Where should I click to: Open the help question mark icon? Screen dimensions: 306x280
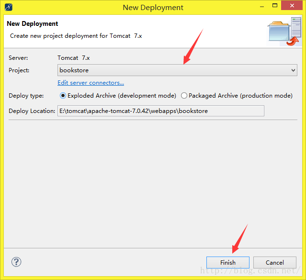click(x=16, y=262)
